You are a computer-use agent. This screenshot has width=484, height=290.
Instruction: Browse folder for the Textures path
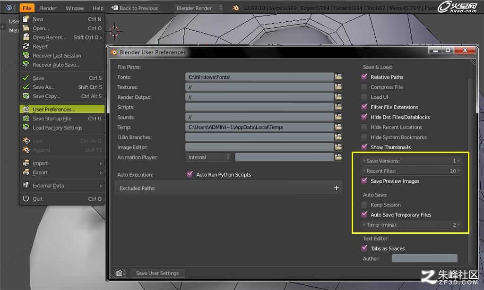coord(338,87)
